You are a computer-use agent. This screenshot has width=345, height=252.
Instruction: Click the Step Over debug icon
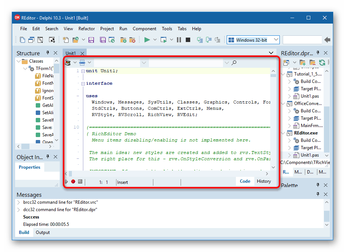209,40
